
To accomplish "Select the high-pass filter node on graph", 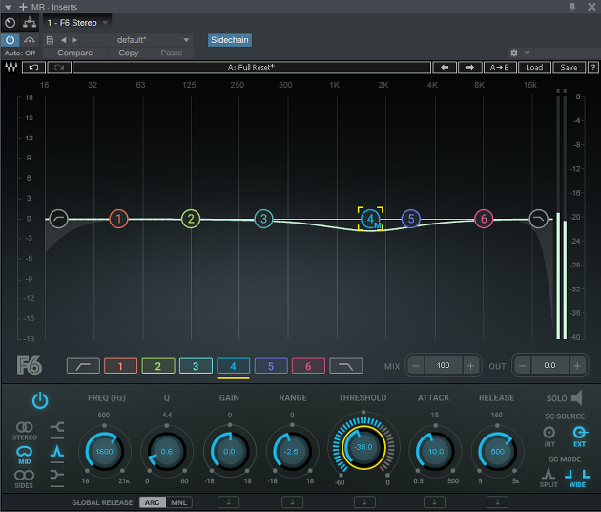I will [58, 219].
